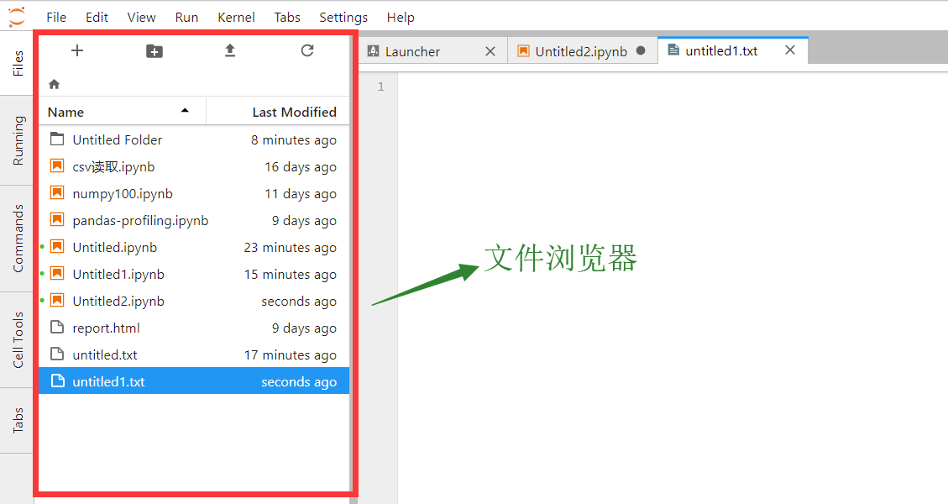The height and width of the screenshot is (504, 948).
Task: Sort files by Name column header
Action: [123, 112]
